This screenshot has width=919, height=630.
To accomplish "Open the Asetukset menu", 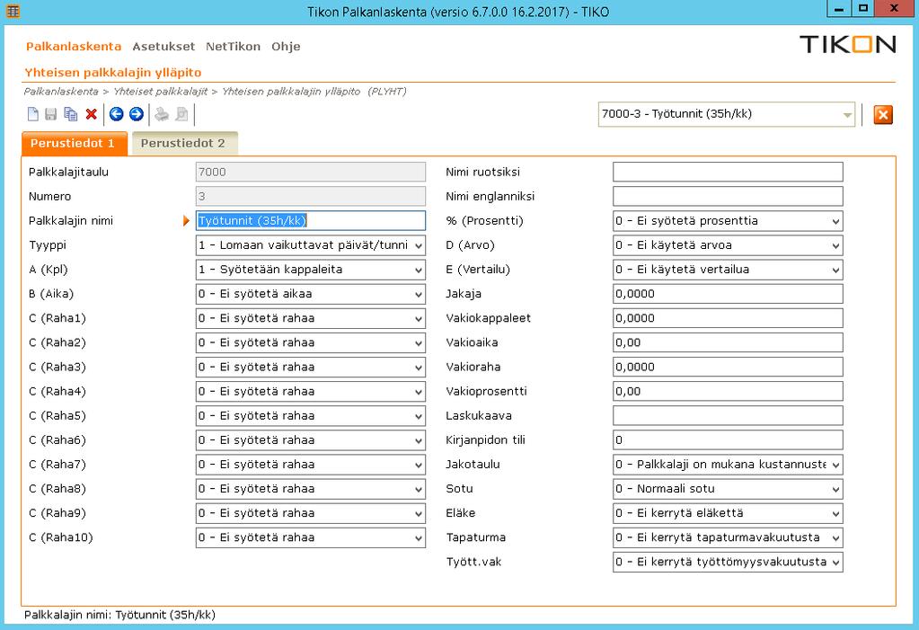I will (163, 47).
